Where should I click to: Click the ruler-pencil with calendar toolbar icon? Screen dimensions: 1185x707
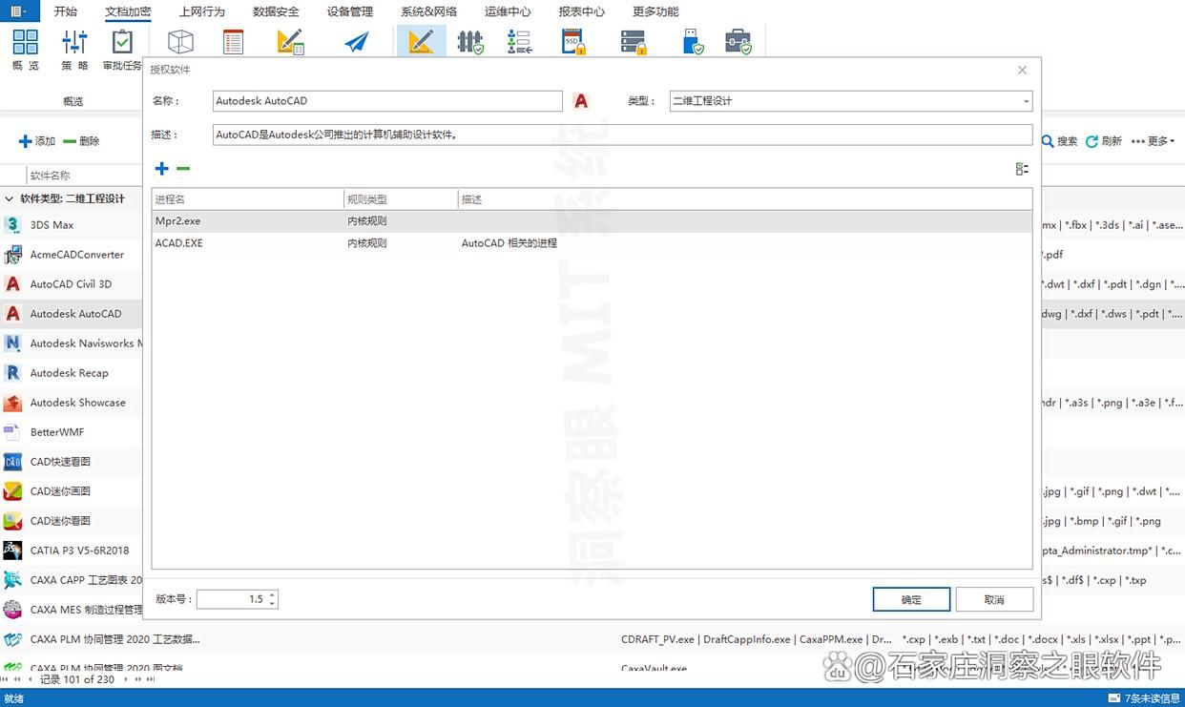pos(290,42)
